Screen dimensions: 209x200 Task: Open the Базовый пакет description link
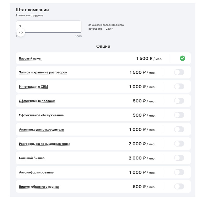(30, 58)
